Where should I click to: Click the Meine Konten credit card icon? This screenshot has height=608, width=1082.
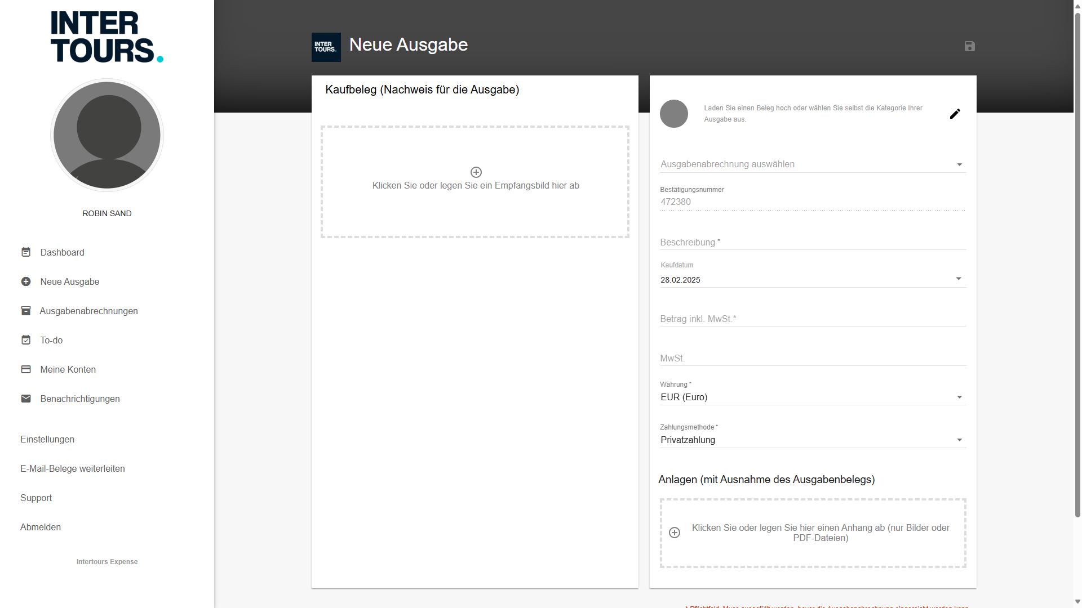click(x=26, y=369)
